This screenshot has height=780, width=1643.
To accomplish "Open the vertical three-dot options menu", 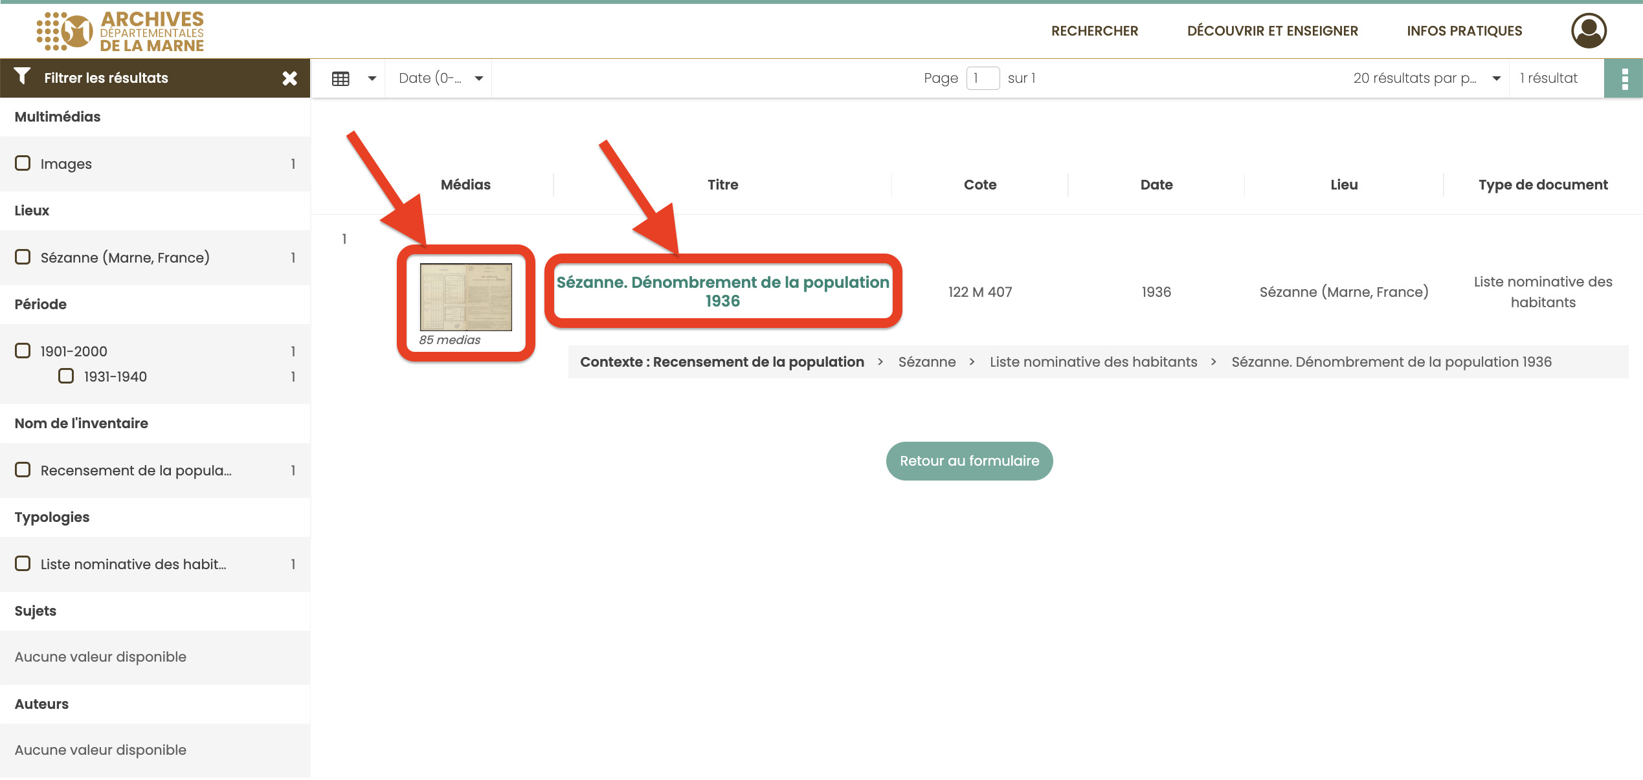I will tap(1624, 78).
